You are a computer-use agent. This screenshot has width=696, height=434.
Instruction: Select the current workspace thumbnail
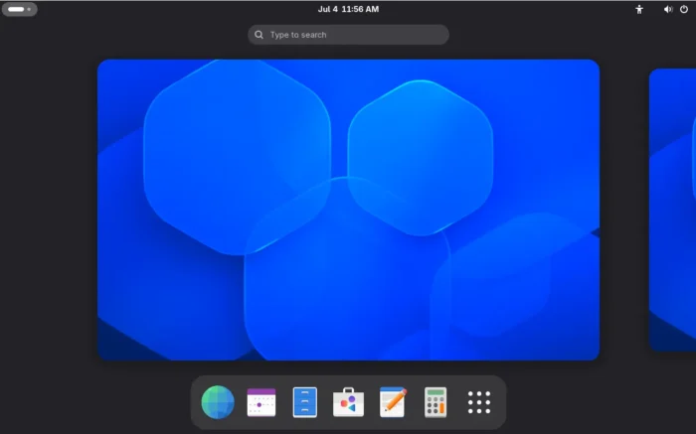[348, 210]
